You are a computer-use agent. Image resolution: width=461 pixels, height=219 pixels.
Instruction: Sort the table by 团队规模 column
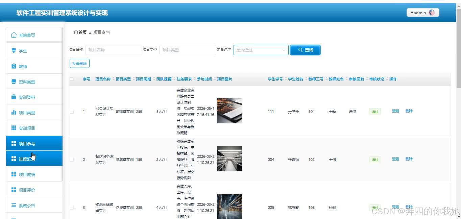point(174,79)
